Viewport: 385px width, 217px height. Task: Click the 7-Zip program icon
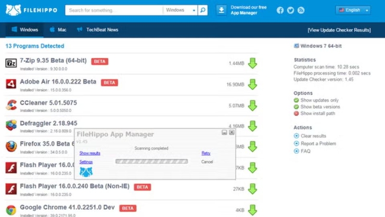[11, 63]
